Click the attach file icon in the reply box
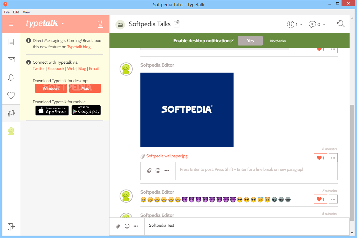Screen dimensions: 357x238 tap(149, 170)
